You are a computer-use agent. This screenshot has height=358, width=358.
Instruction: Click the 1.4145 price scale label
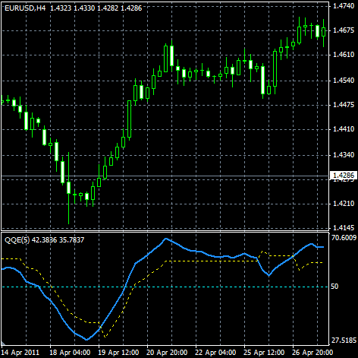click(344, 228)
